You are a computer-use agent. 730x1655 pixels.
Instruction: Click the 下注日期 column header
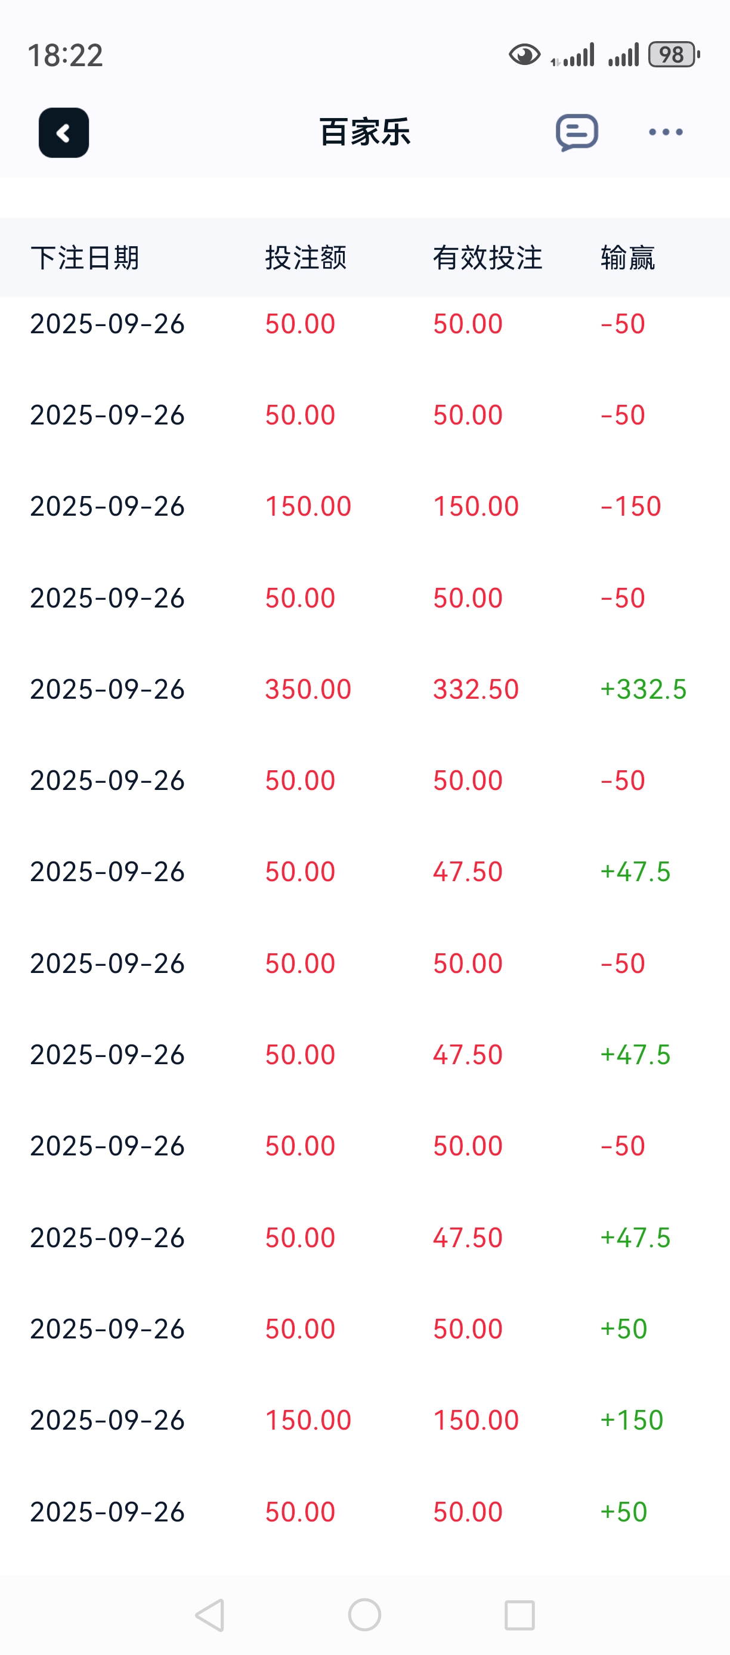pyautogui.click(x=85, y=258)
